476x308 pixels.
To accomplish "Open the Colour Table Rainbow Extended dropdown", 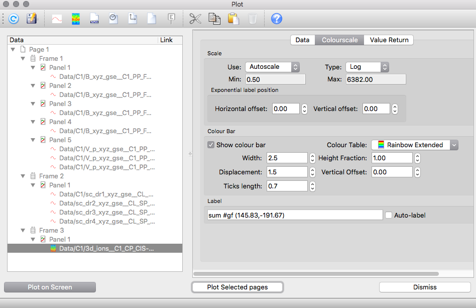I will point(414,145).
